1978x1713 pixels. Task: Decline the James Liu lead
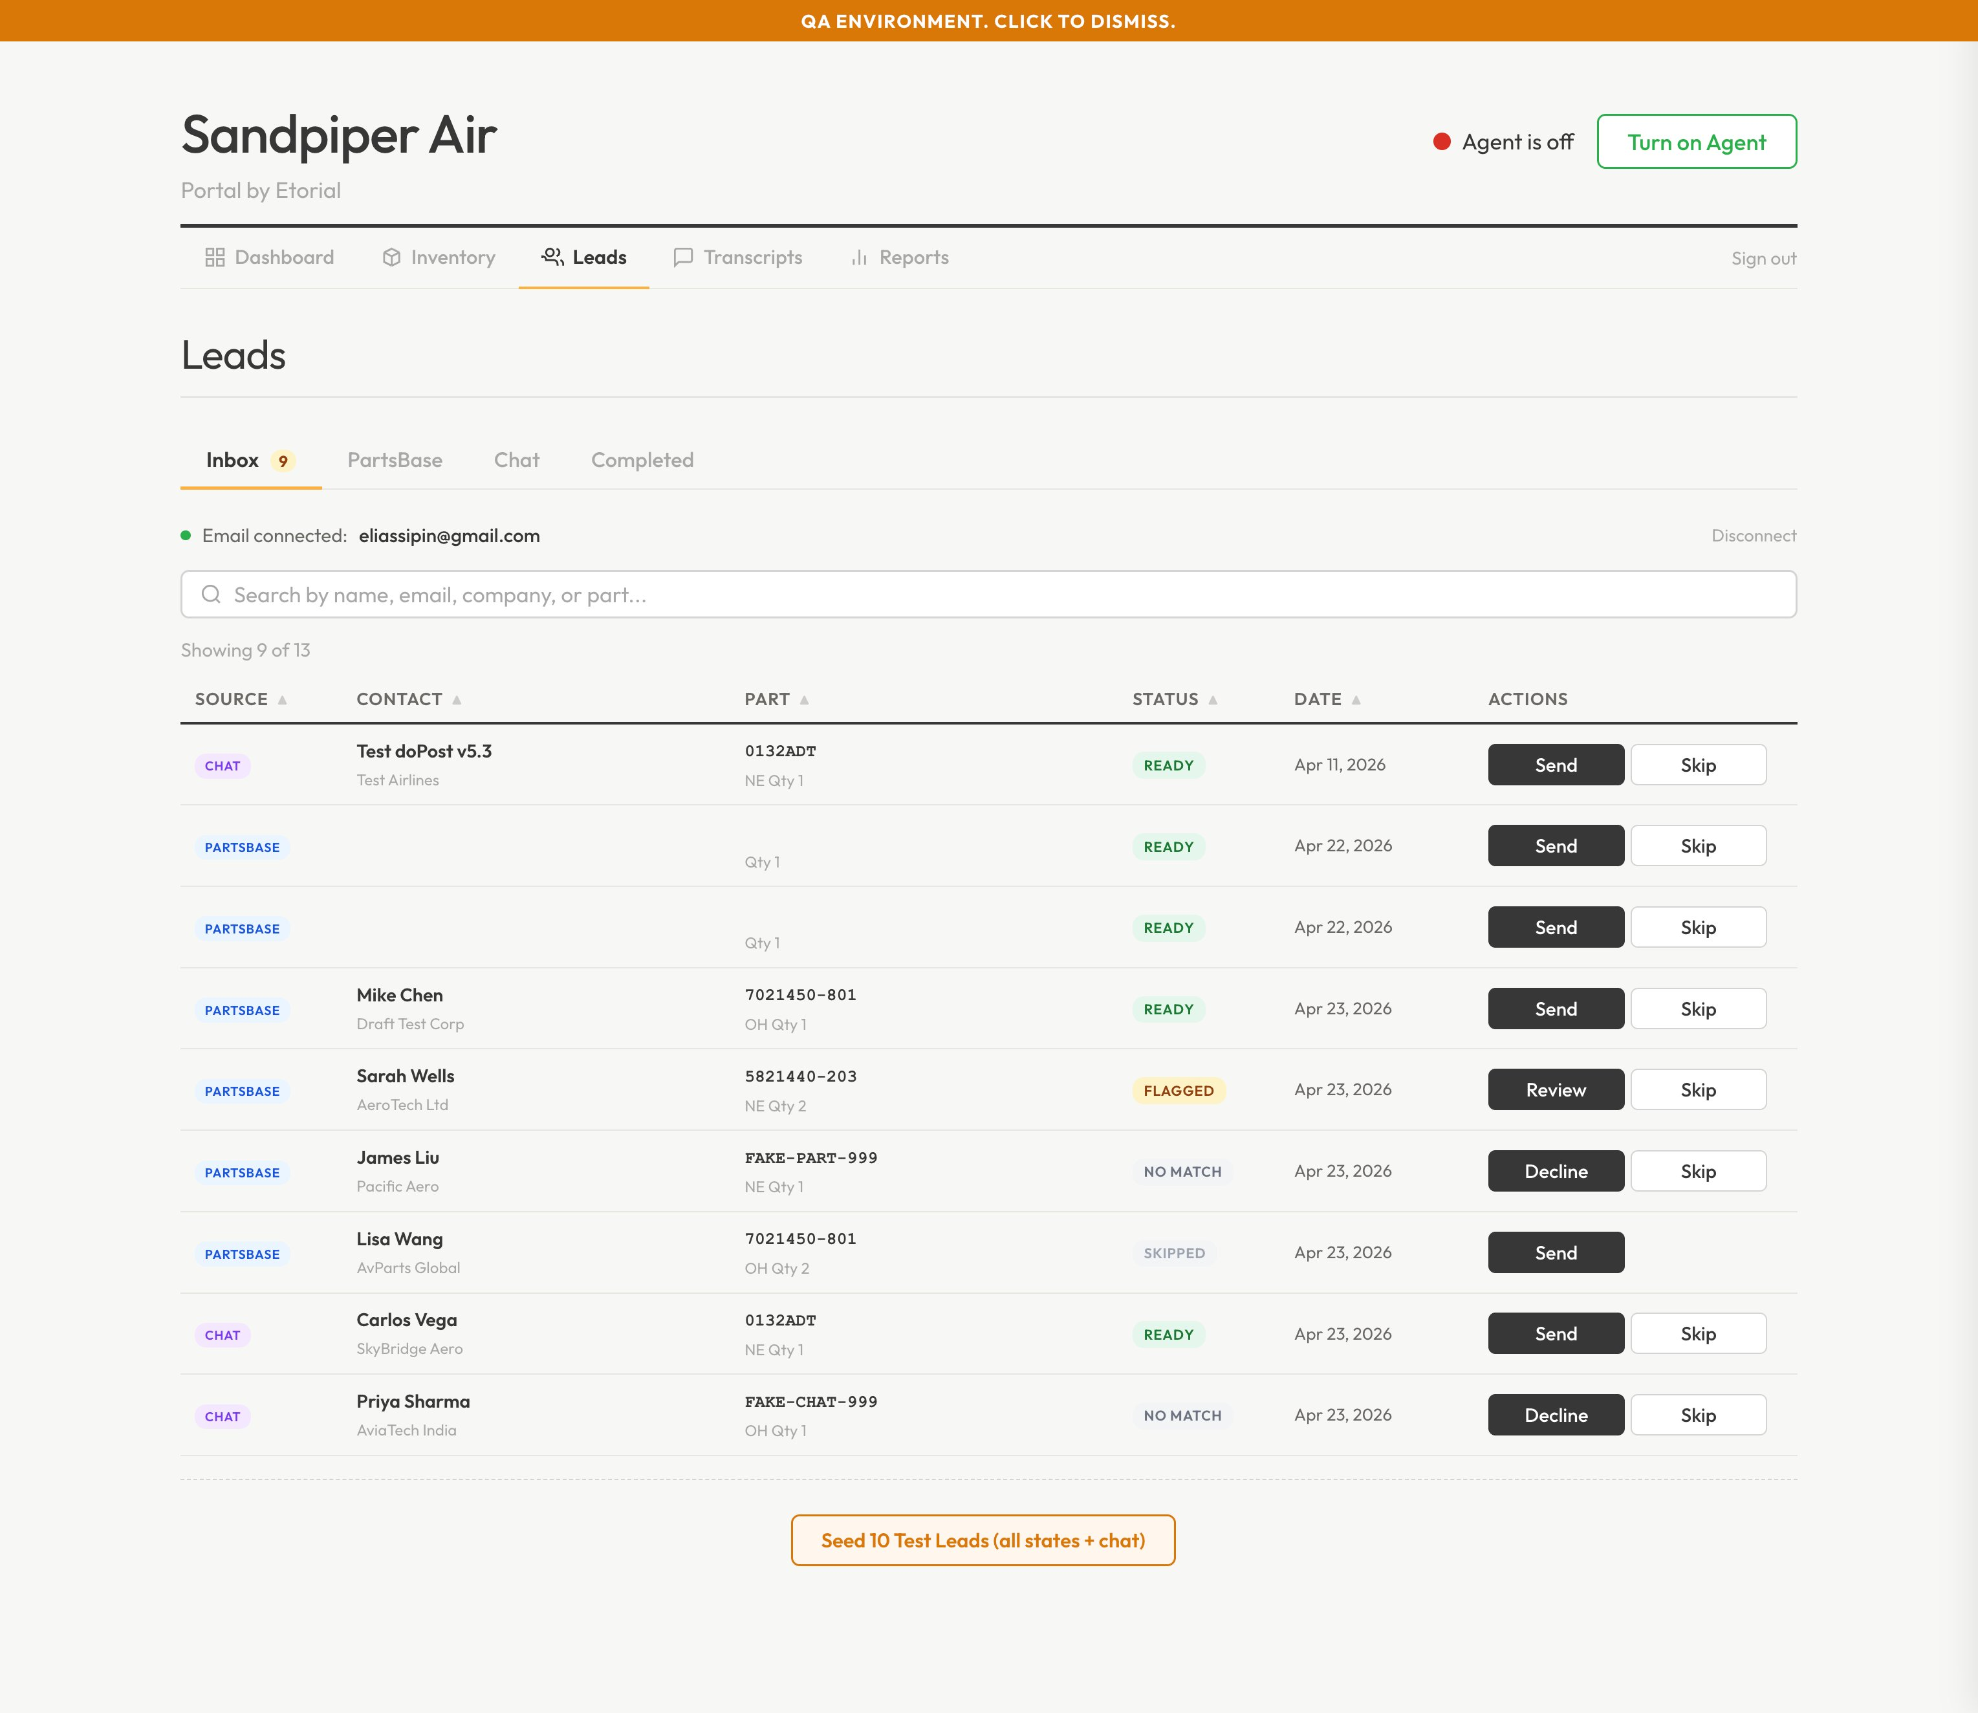tap(1556, 1171)
